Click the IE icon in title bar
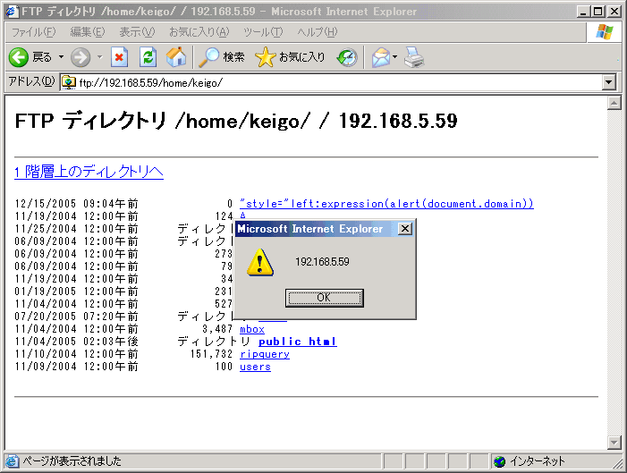This screenshot has height=473, width=627. click(x=13, y=12)
